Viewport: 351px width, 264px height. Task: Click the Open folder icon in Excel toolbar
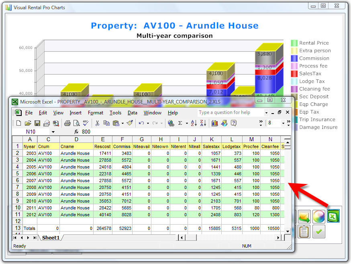pyautogui.click(x=28, y=123)
